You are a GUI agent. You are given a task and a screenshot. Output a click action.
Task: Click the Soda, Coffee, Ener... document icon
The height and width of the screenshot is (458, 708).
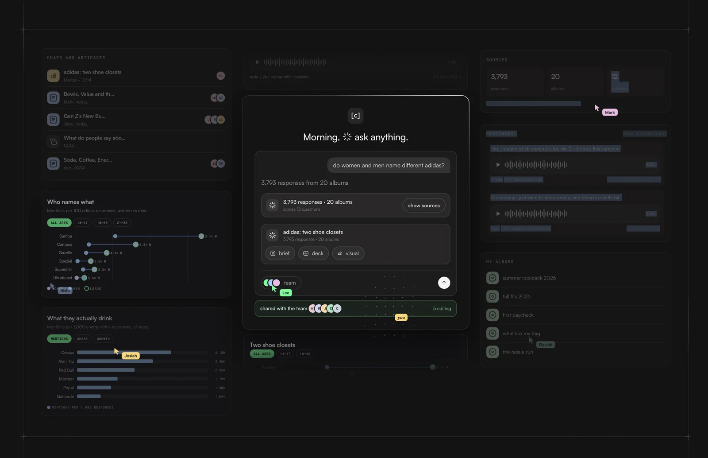click(x=53, y=163)
